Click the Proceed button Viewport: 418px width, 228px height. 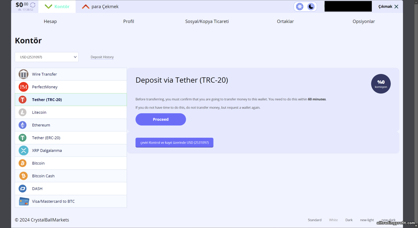(161, 119)
